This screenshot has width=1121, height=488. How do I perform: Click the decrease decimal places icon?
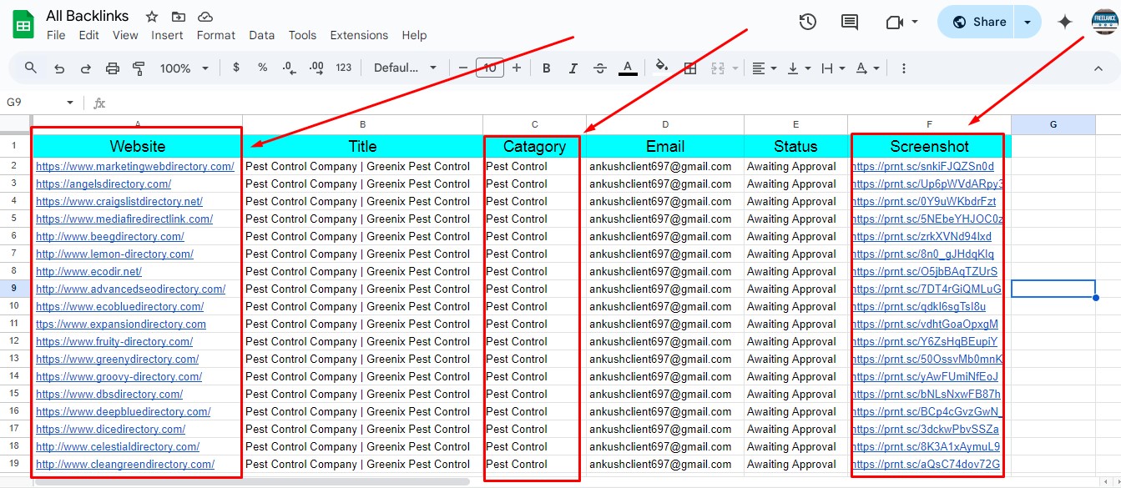289,68
